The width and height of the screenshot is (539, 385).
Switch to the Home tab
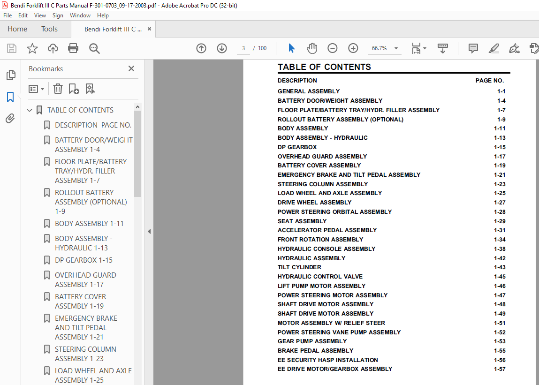click(x=17, y=29)
